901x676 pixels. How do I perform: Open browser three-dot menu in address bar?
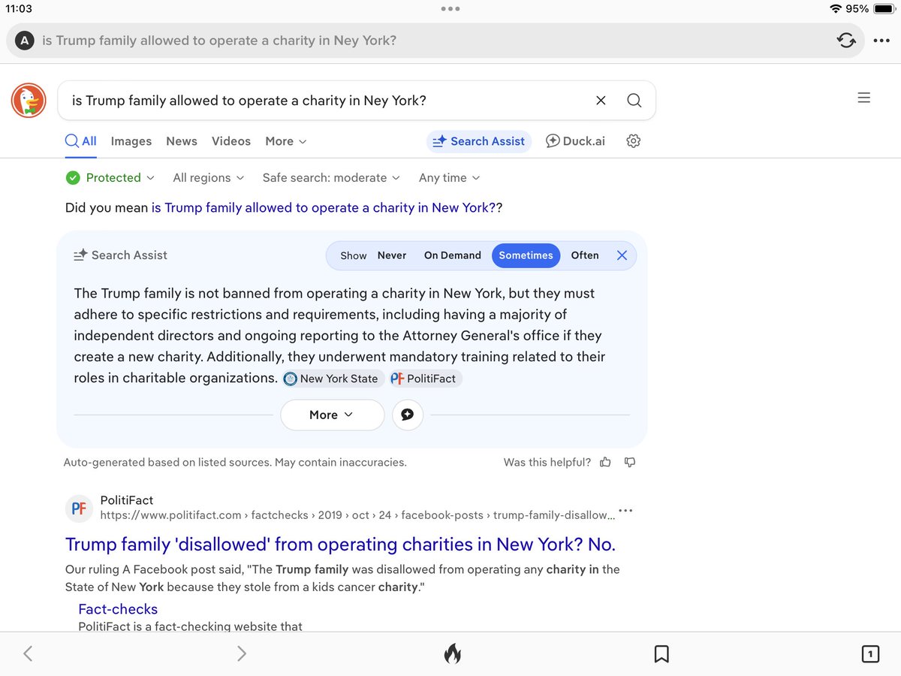tap(881, 41)
